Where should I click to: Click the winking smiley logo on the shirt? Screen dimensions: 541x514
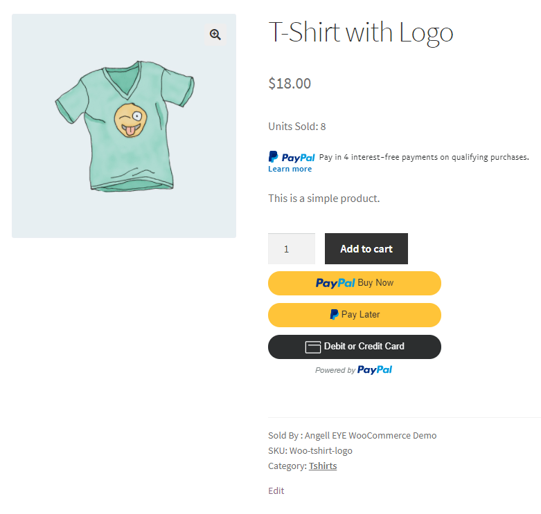[x=130, y=120]
